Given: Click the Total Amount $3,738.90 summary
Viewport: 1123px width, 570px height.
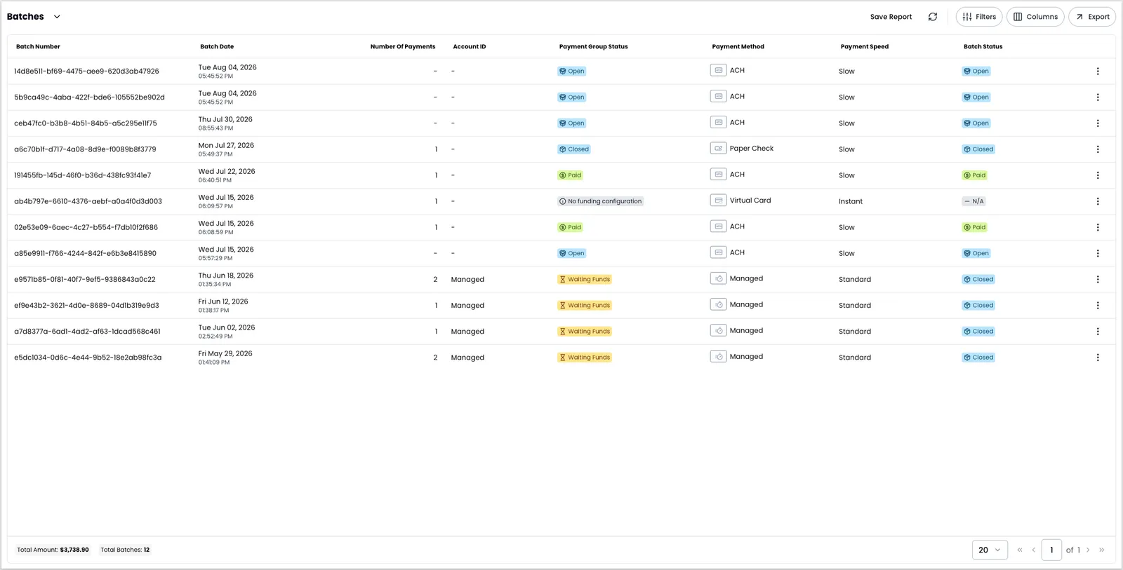Looking at the screenshot, I should [53, 550].
